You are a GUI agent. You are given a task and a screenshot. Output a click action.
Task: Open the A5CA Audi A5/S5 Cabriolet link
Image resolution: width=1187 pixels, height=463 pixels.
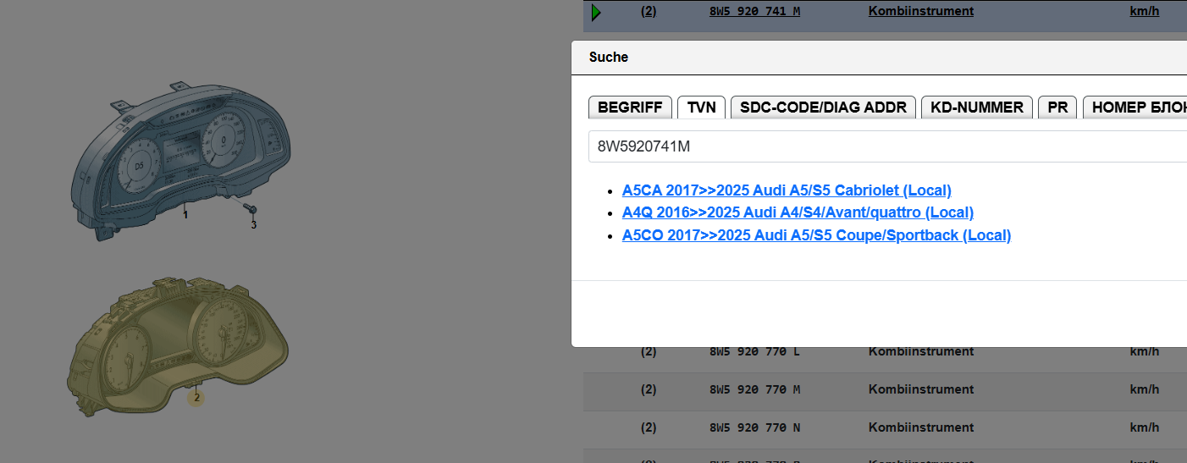[x=787, y=190]
